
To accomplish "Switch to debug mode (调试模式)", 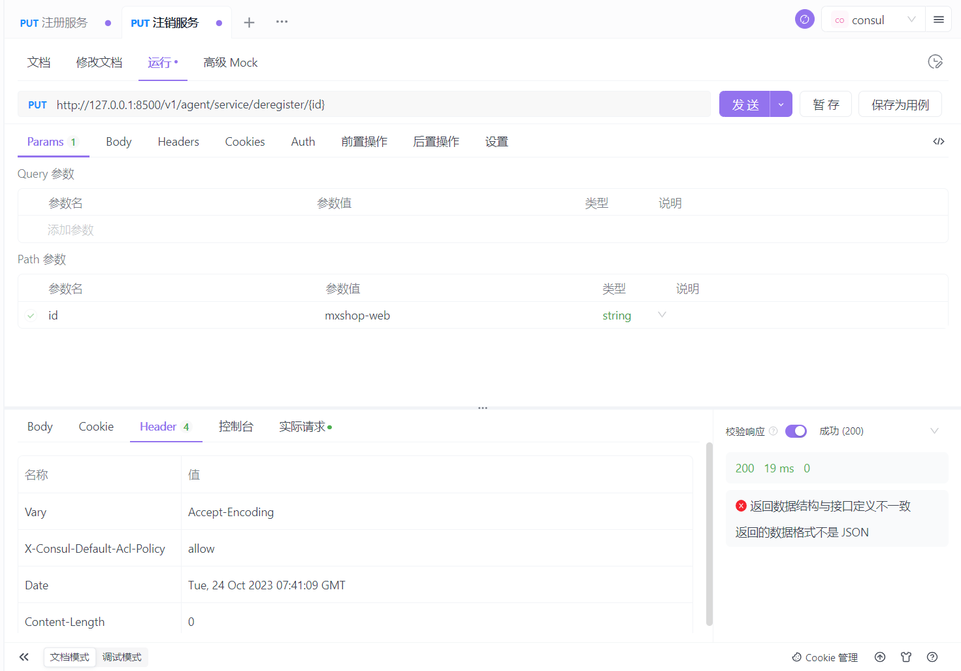I will coord(122,657).
